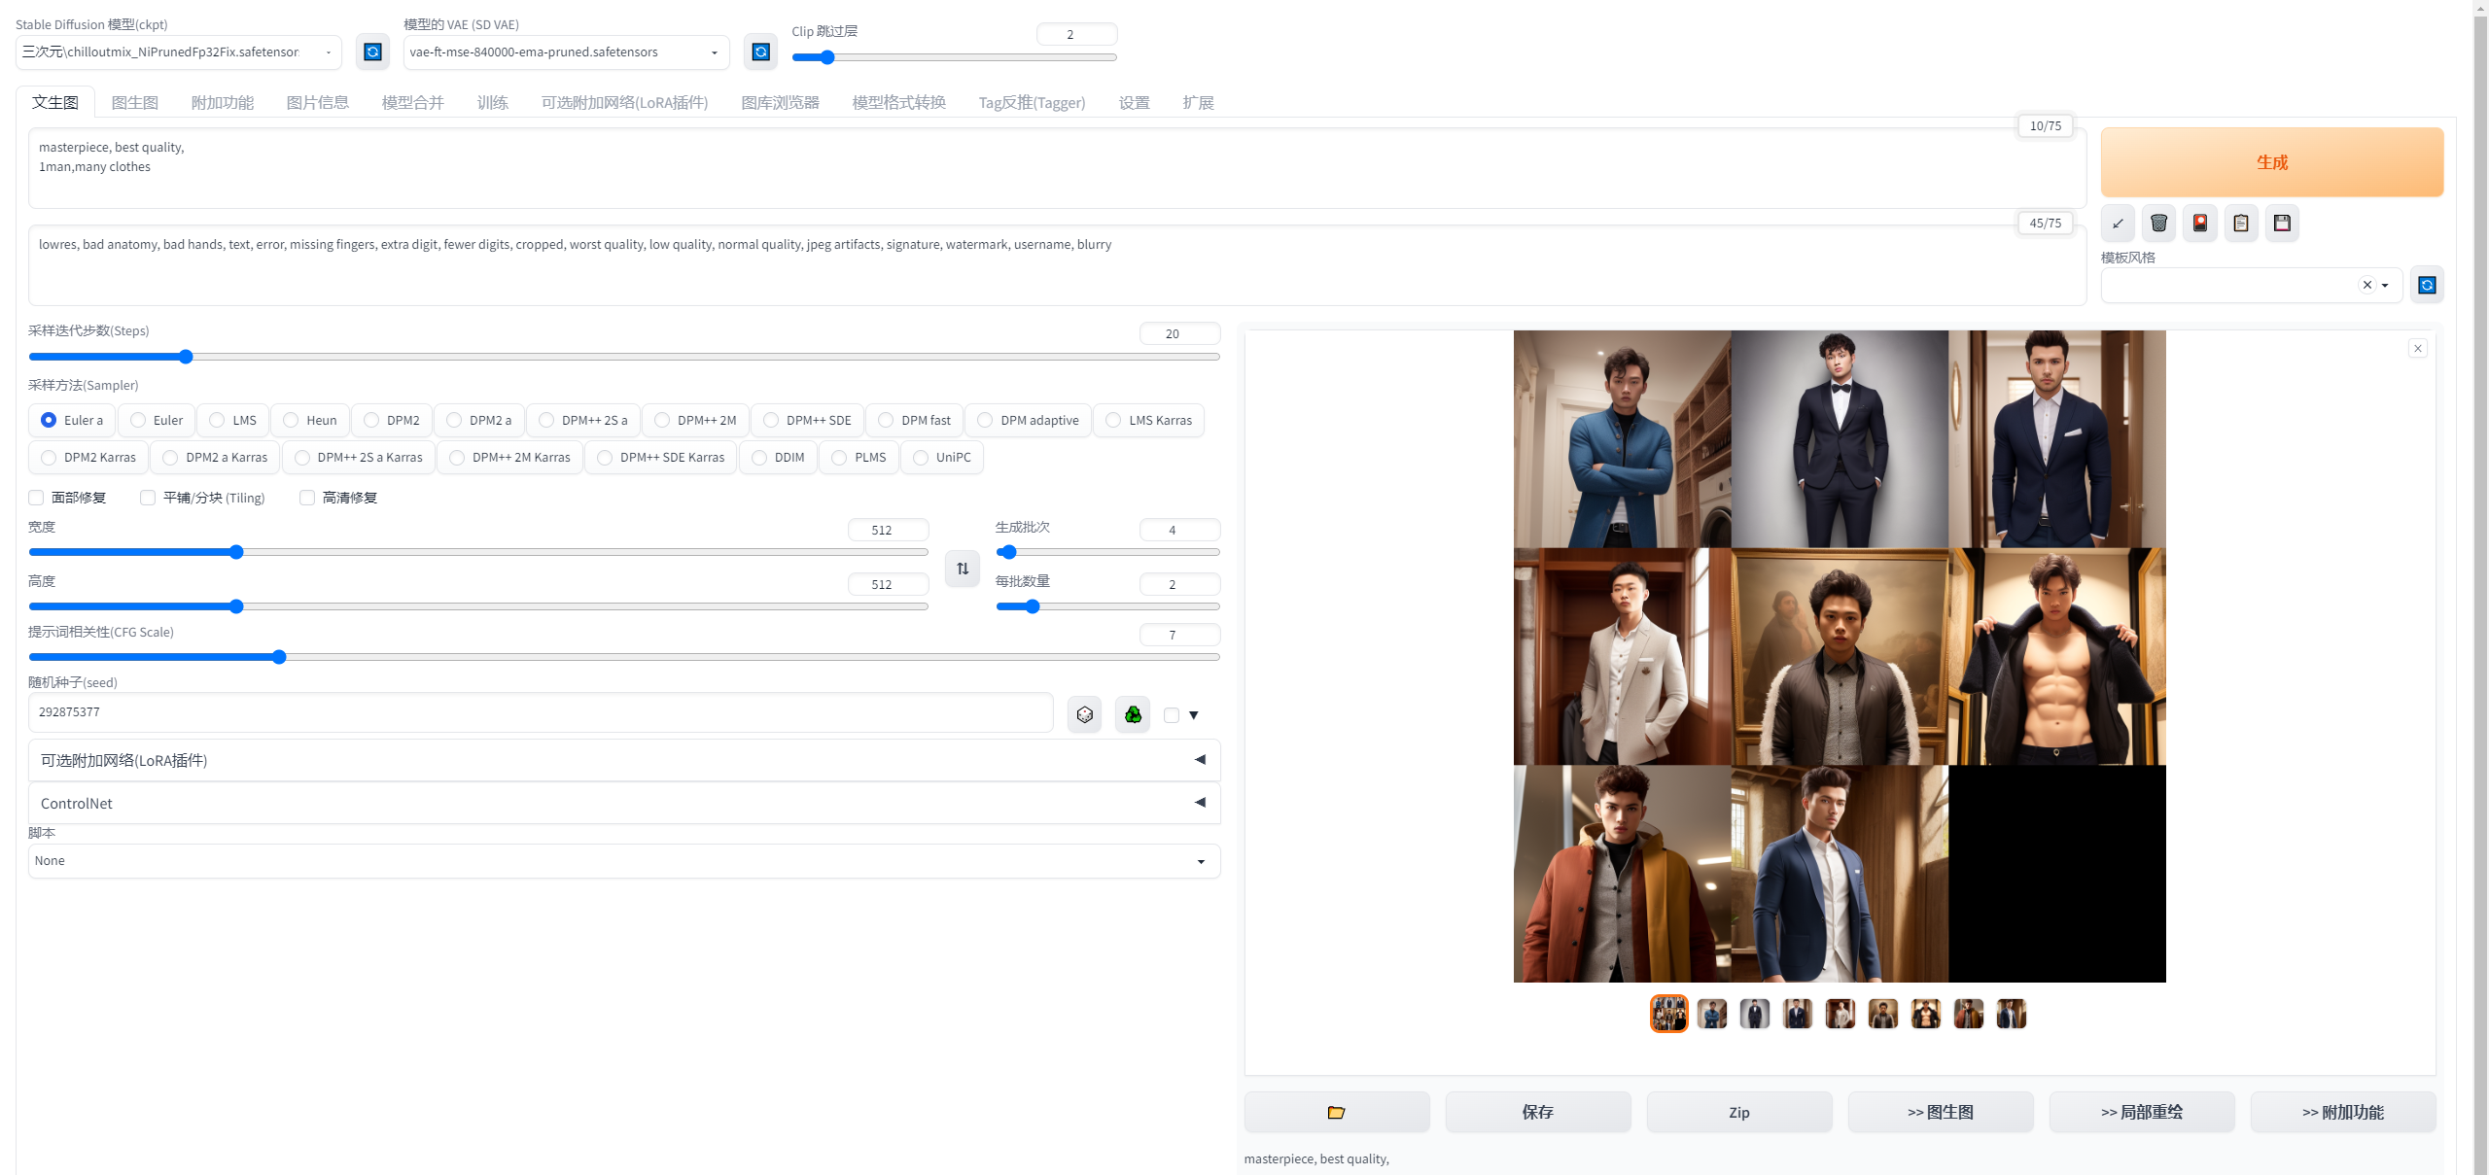Select the DDIM sampler
2489x1175 pixels.
(x=778, y=457)
